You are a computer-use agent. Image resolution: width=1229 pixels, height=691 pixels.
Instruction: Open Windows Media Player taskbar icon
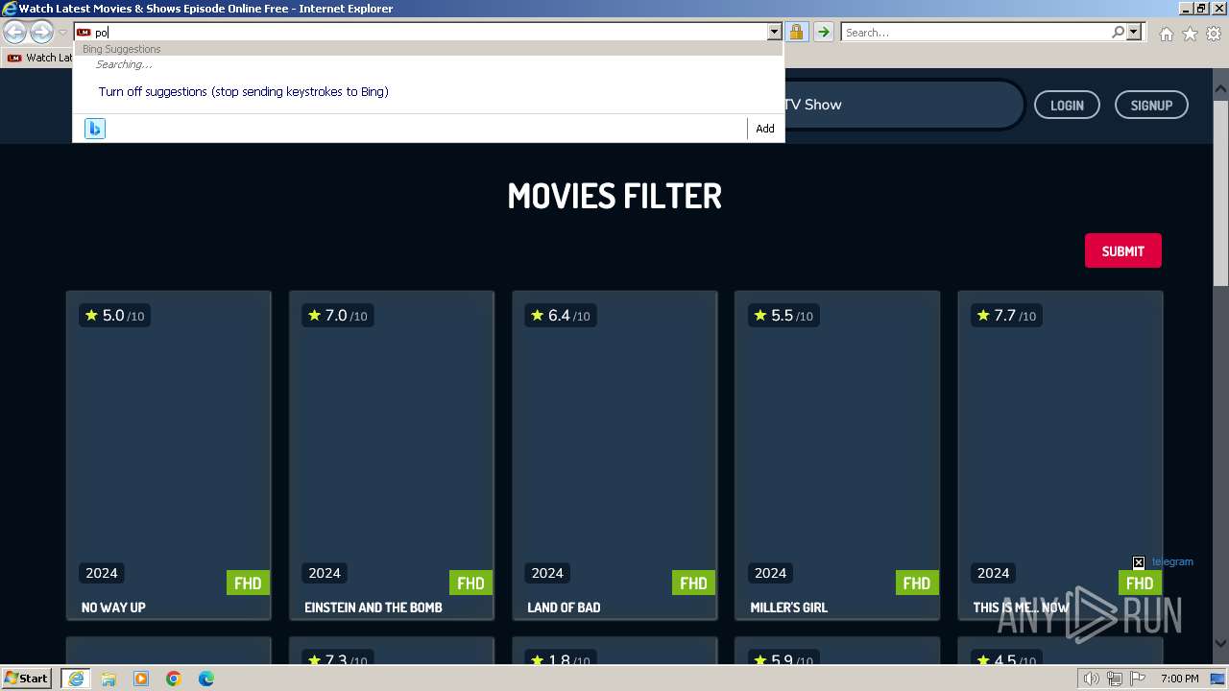141,679
